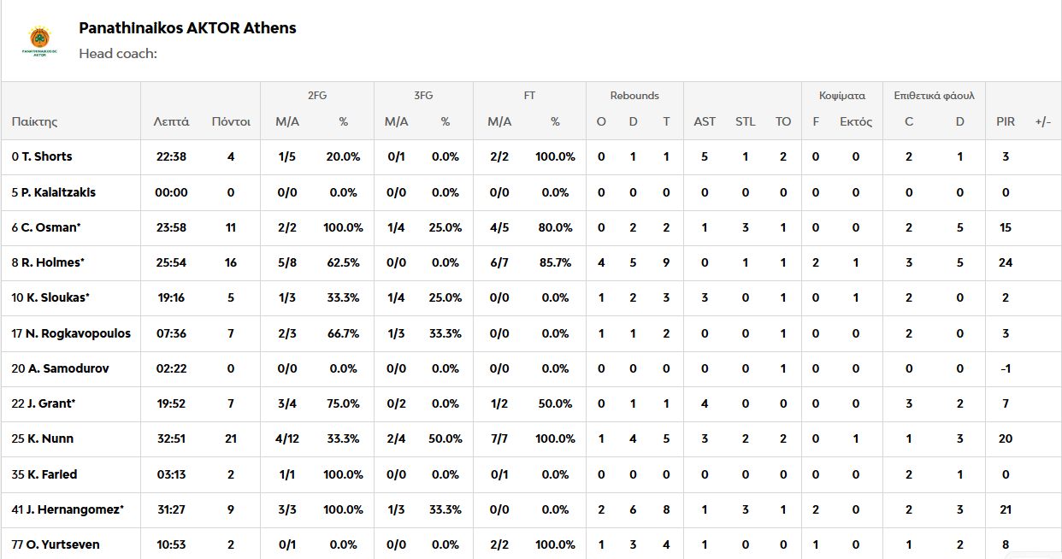Sort by the Πόντοι column header
This screenshot has height=559, width=1062.
[231, 121]
